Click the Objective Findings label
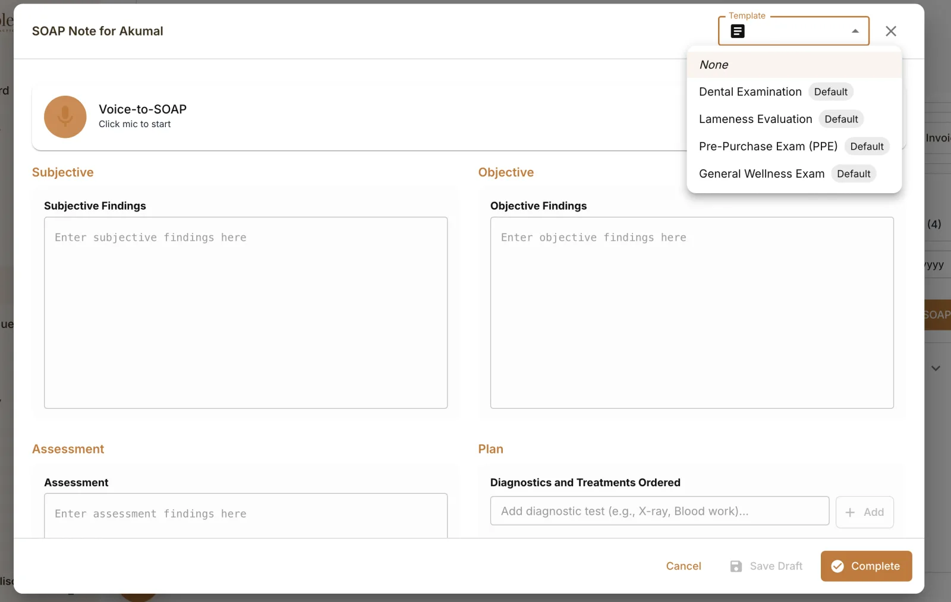The image size is (951, 602). pyautogui.click(x=539, y=206)
